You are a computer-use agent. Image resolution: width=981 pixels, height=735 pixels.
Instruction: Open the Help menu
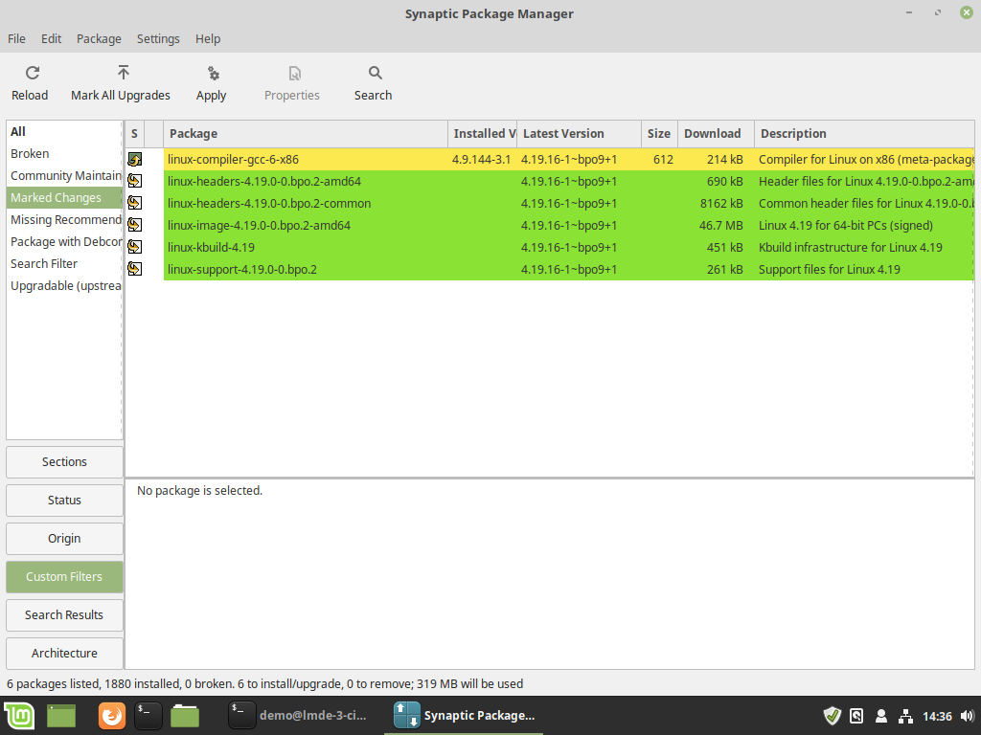point(208,38)
